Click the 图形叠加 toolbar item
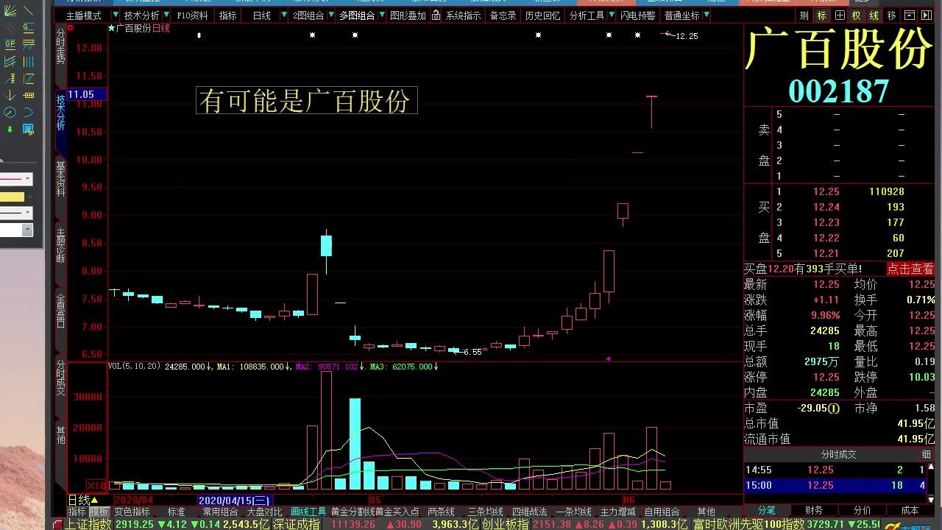This screenshot has width=942, height=530. pos(408,15)
